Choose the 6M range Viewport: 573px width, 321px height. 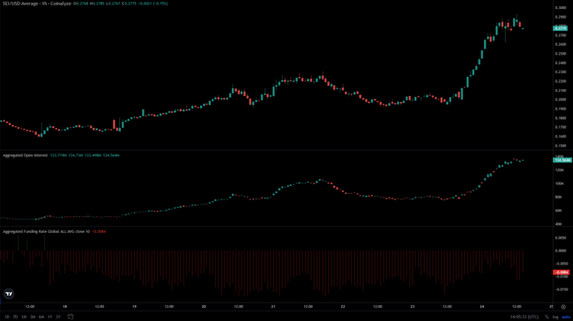point(41,317)
